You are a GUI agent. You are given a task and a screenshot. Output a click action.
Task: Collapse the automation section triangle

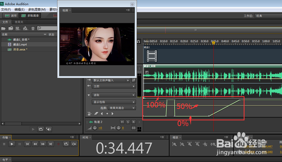click(89, 95)
